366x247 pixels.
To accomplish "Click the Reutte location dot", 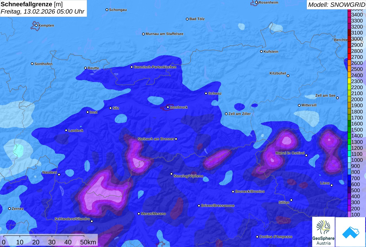I will (85, 68).
